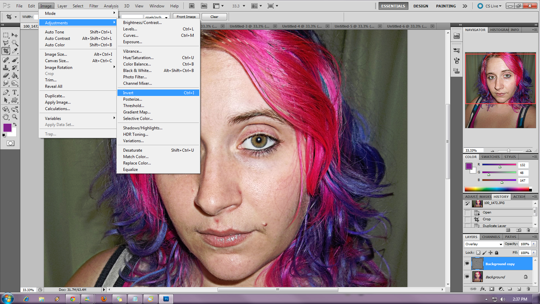Select the Hand tool

[x=6, y=117]
